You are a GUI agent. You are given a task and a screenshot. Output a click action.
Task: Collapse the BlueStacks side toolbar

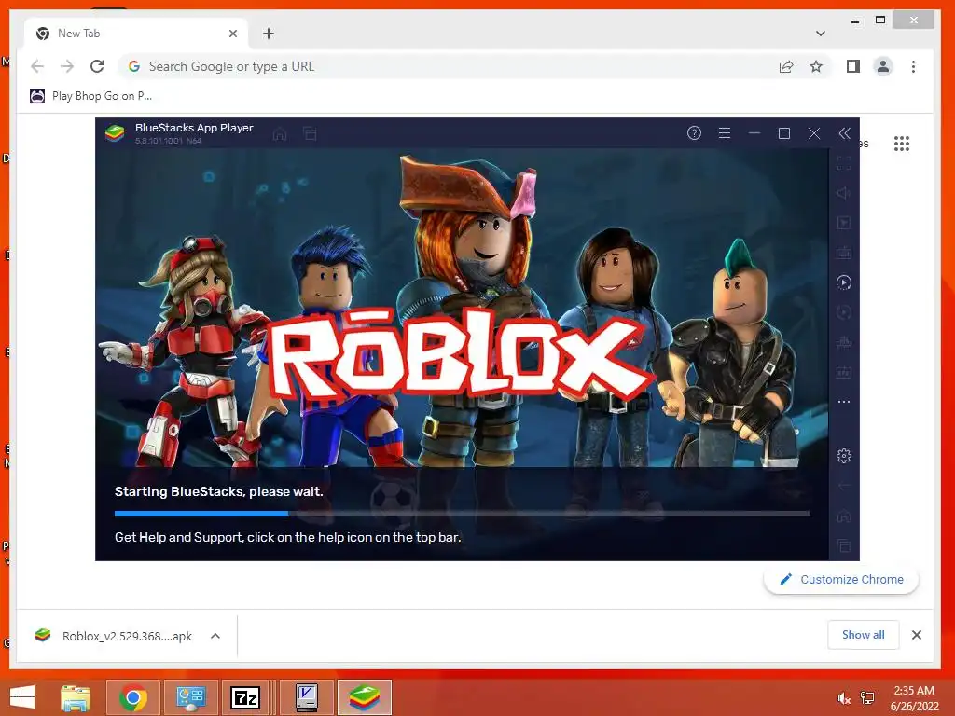click(844, 133)
